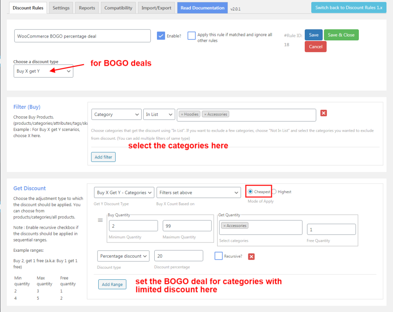Focus the rule name input field
This screenshot has height=312, width=393.
click(83, 36)
